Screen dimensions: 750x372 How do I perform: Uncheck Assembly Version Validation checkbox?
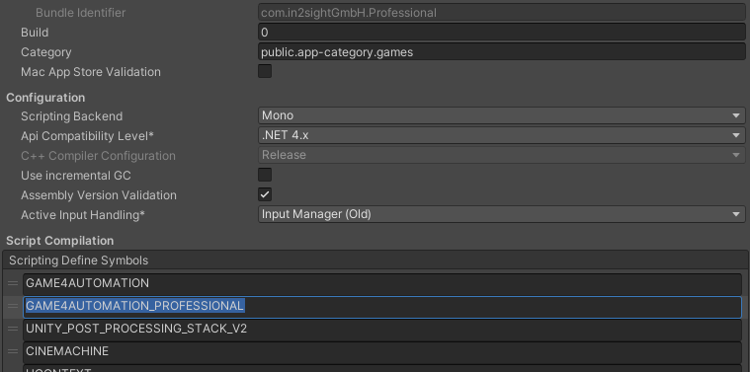[265, 194]
